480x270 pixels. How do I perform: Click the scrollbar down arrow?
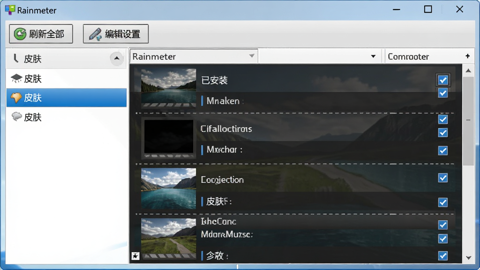[468, 258]
